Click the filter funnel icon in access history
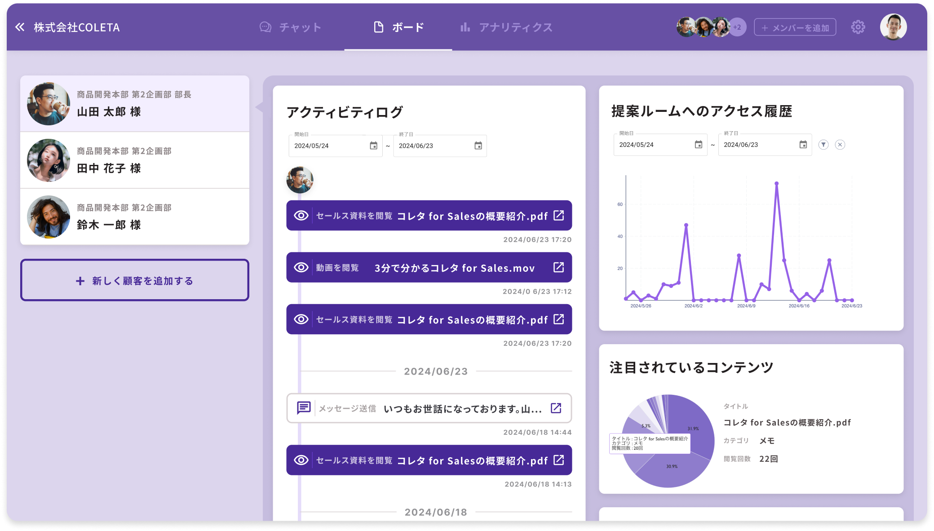The height and width of the screenshot is (531, 934). [x=823, y=145]
